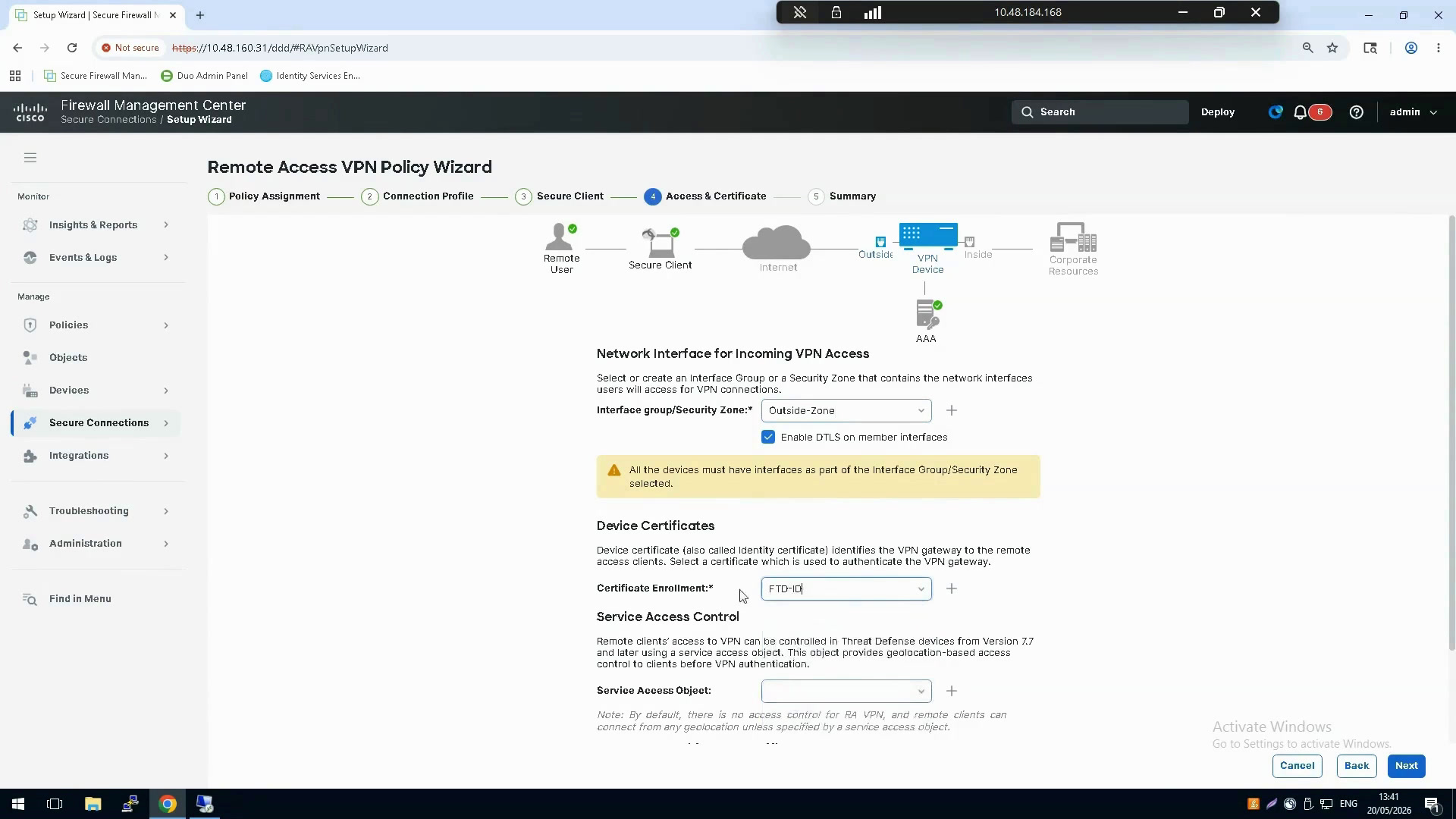Open Certificate Enrollment dropdown
The width and height of the screenshot is (1456, 819).
pos(846,588)
